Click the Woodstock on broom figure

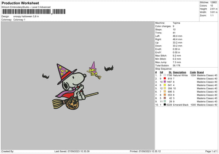tap(94, 70)
